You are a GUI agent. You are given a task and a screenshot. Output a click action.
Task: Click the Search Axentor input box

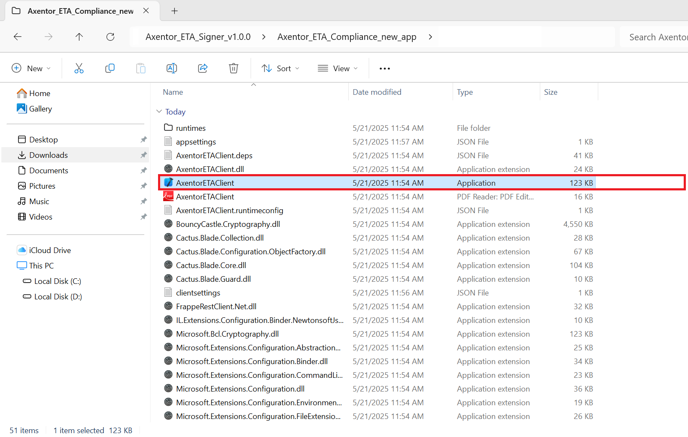pos(654,37)
